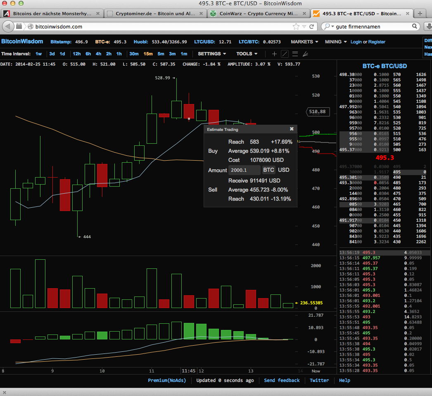Click the search magnifier icon in search box
Image resolution: width=432 pixels, height=396 pixels.
pyautogui.click(x=414, y=26)
